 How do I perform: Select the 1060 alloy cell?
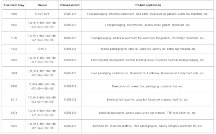(14, 14)
